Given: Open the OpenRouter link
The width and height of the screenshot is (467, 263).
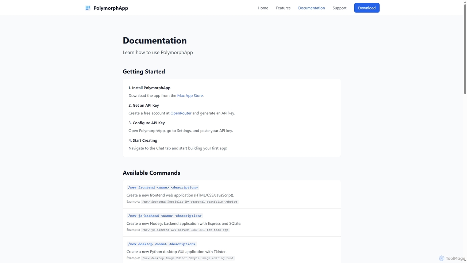Looking at the screenshot, I should pyautogui.click(x=181, y=113).
